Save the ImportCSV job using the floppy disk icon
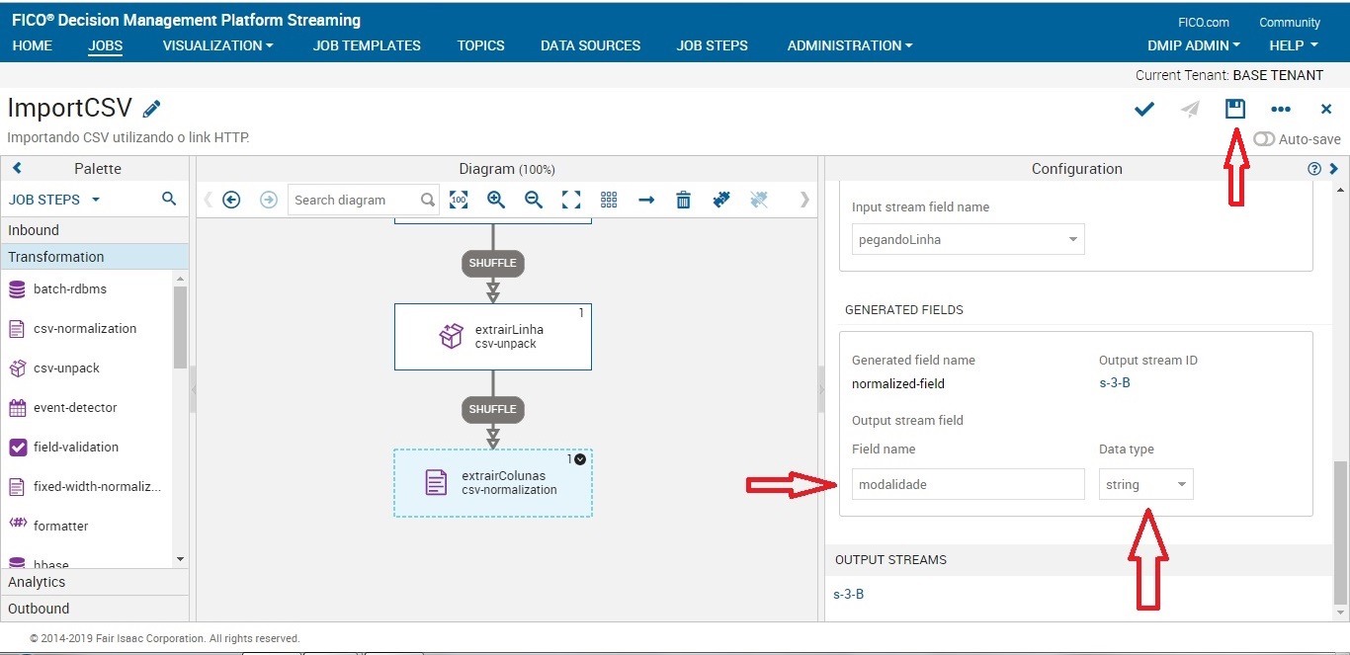 coord(1234,109)
